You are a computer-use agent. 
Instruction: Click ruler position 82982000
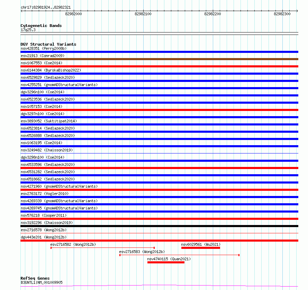[x=73, y=14]
